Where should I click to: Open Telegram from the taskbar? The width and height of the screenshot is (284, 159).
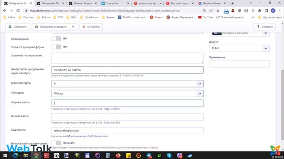coord(149,155)
